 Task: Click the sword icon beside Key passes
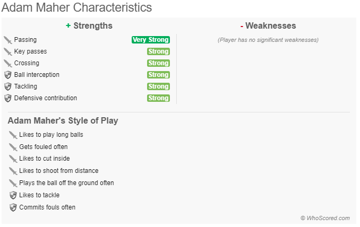point(8,52)
